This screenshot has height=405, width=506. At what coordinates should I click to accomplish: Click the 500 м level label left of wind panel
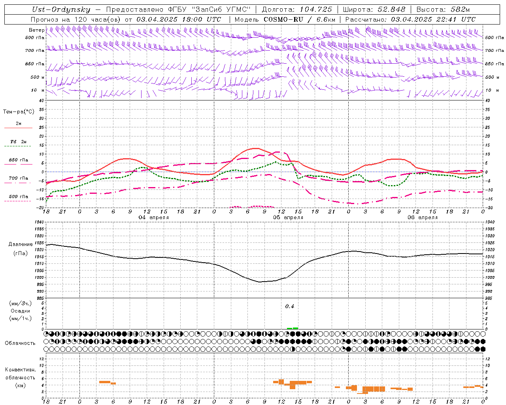[x=37, y=77]
